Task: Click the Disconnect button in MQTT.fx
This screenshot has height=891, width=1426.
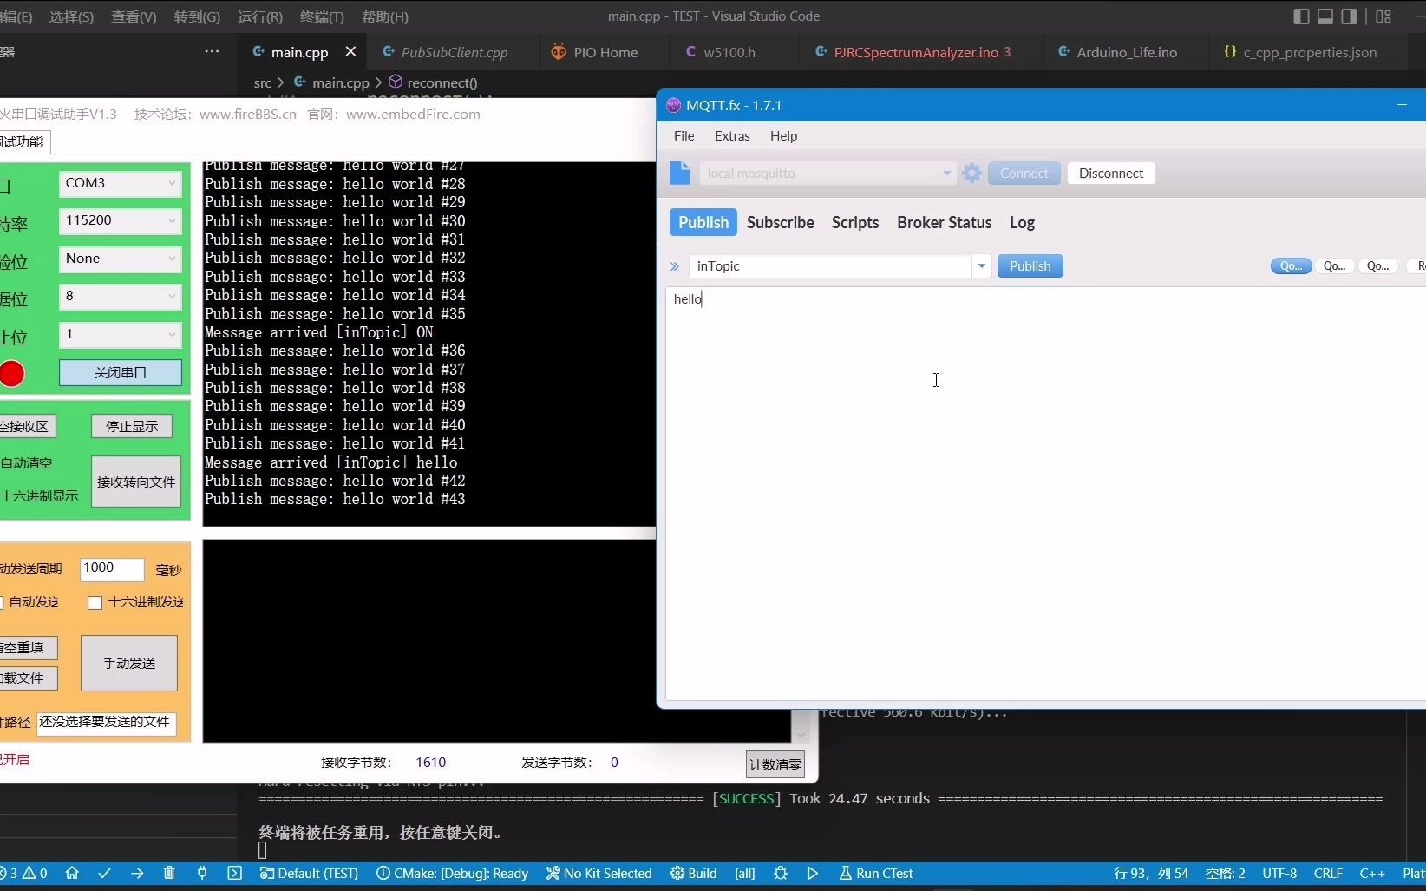Action: (1110, 173)
